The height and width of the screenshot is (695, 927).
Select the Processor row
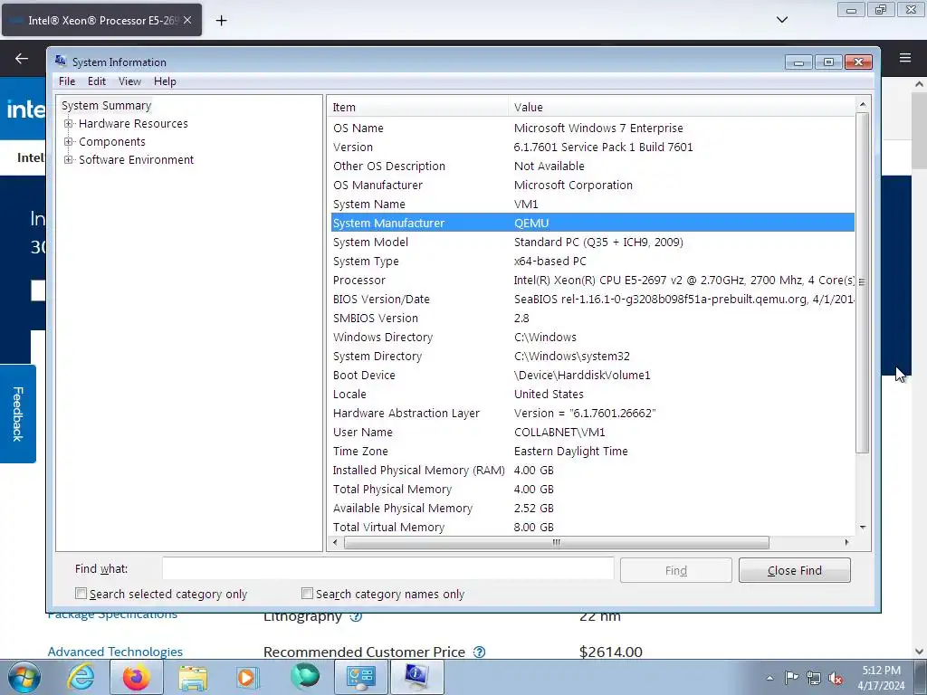click(x=592, y=281)
